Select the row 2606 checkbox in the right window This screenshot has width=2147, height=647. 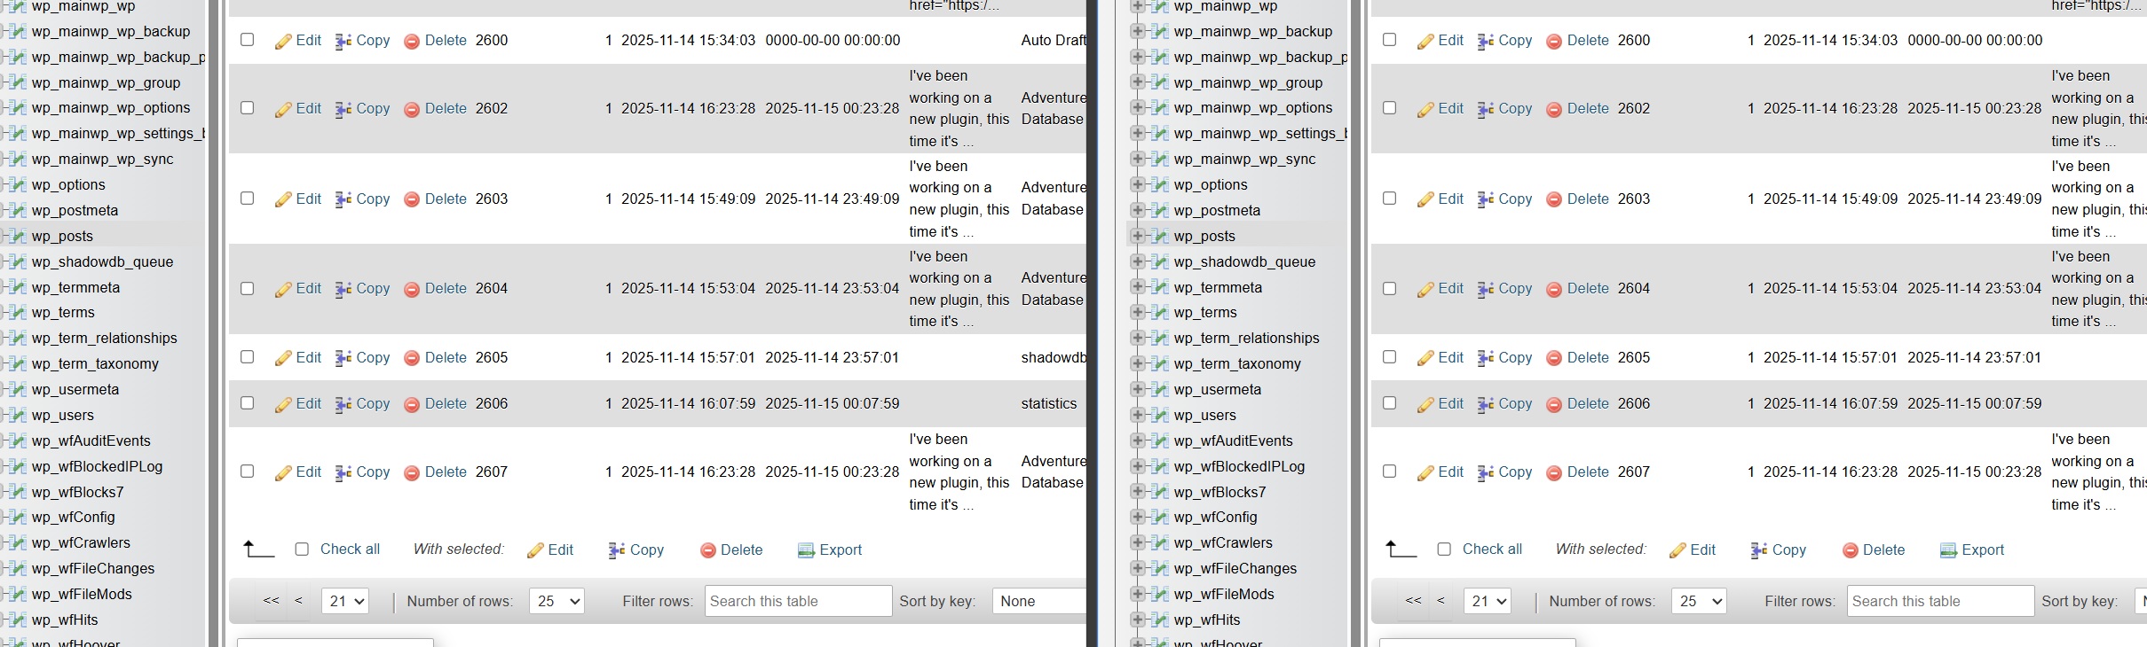1390,403
